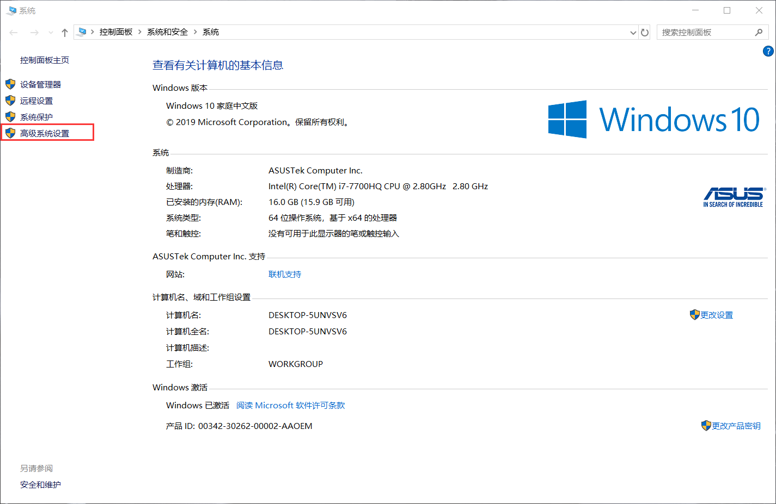Select the 16.0 GB RAM value

point(311,202)
